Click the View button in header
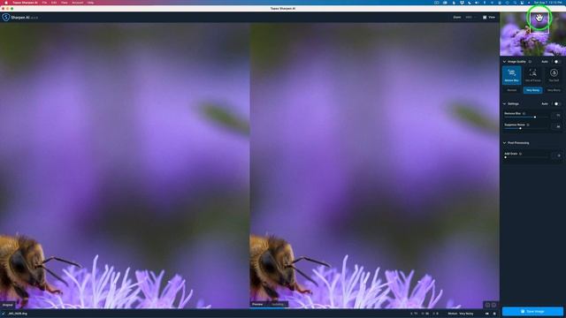Viewport: 566px width, 318px height. tap(489, 18)
